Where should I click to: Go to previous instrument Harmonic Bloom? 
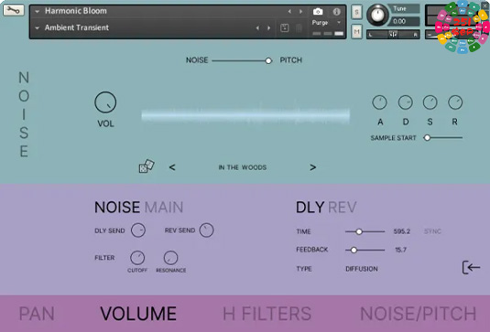pyautogui.click(x=289, y=12)
